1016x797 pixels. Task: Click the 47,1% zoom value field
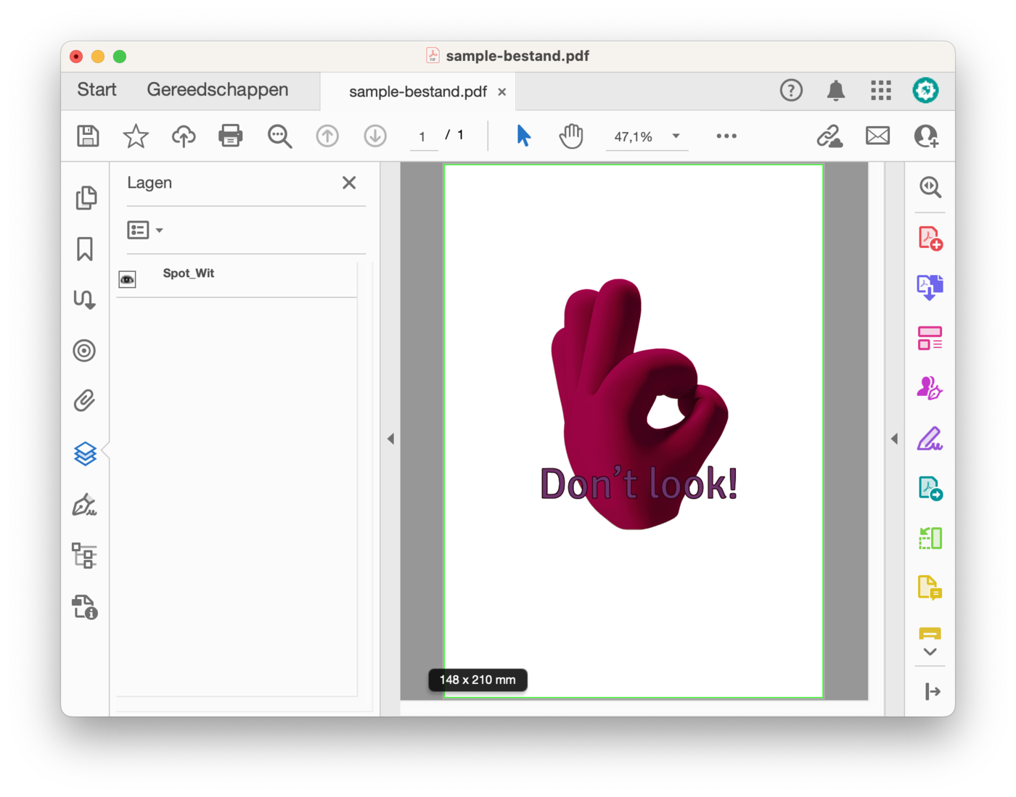click(x=634, y=137)
